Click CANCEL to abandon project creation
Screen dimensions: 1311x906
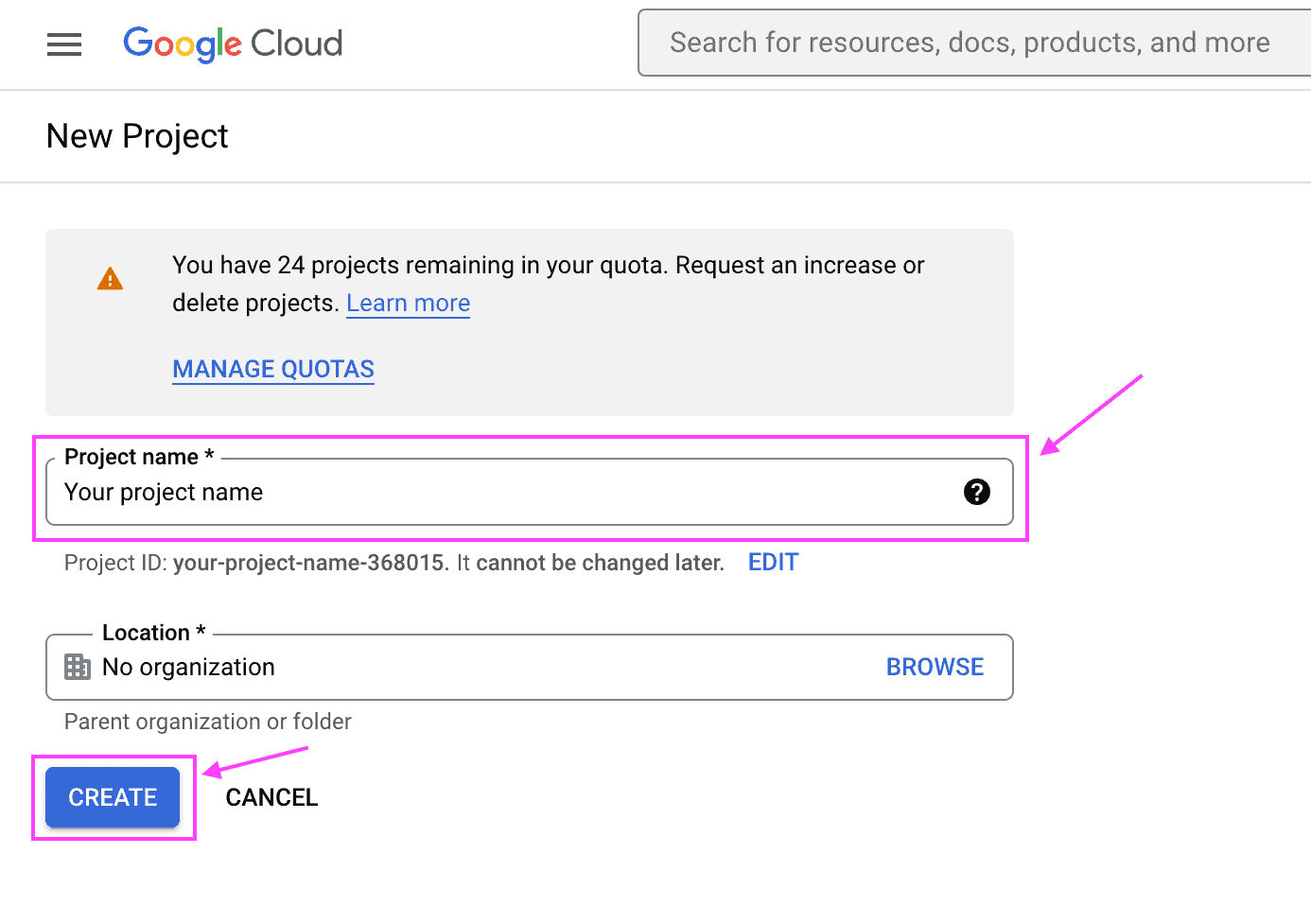tap(271, 797)
